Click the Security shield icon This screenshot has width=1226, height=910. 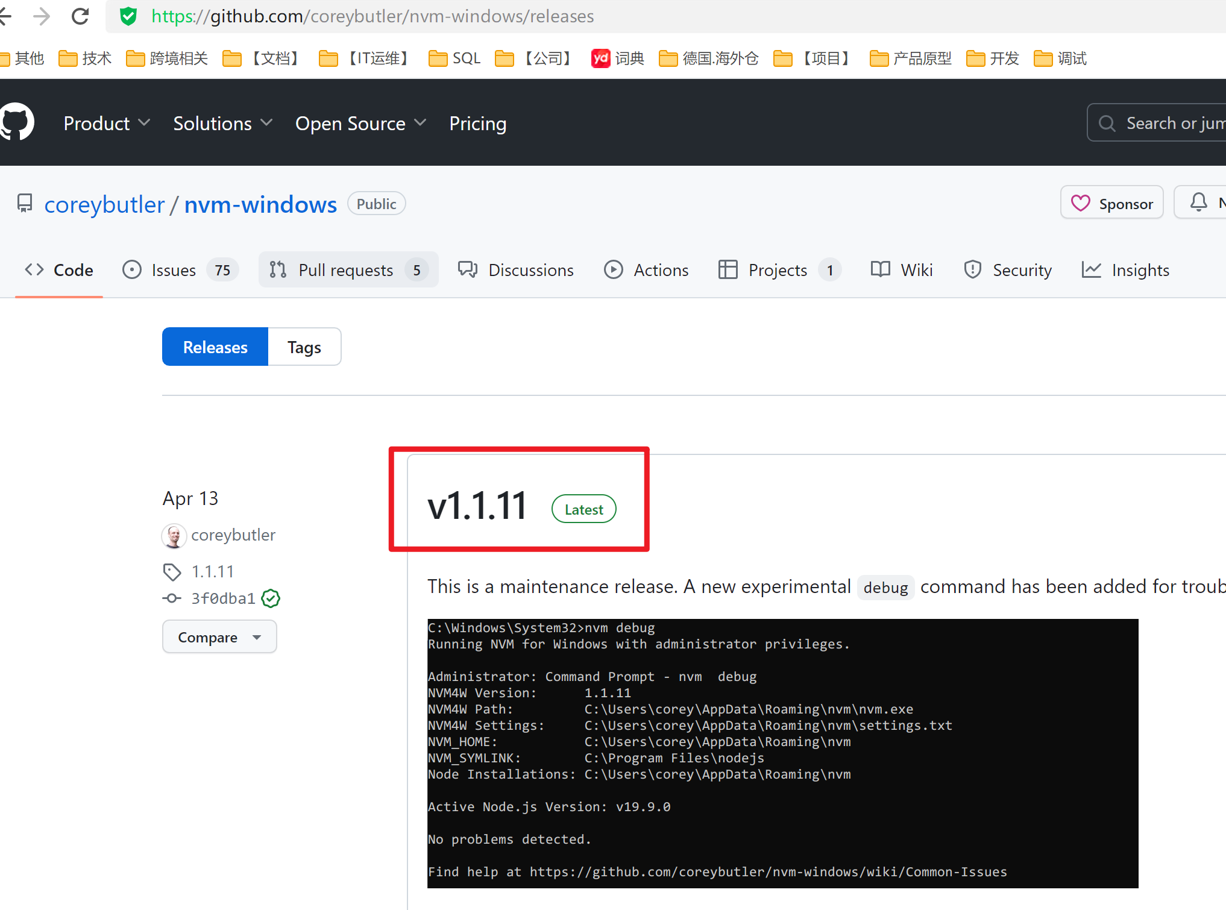(972, 269)
